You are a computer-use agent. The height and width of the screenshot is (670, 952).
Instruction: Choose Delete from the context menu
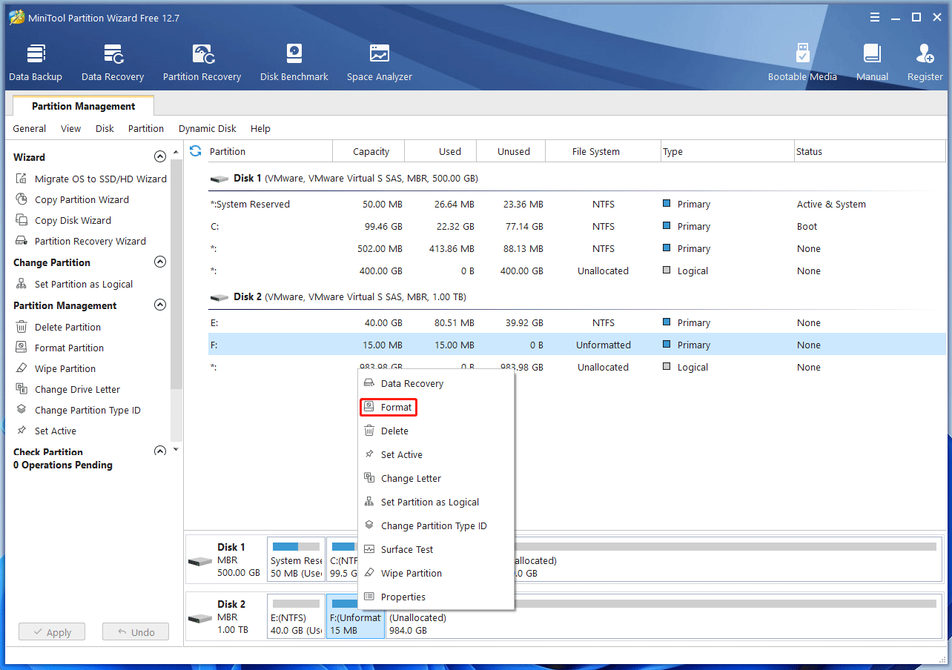click(436, 431)
